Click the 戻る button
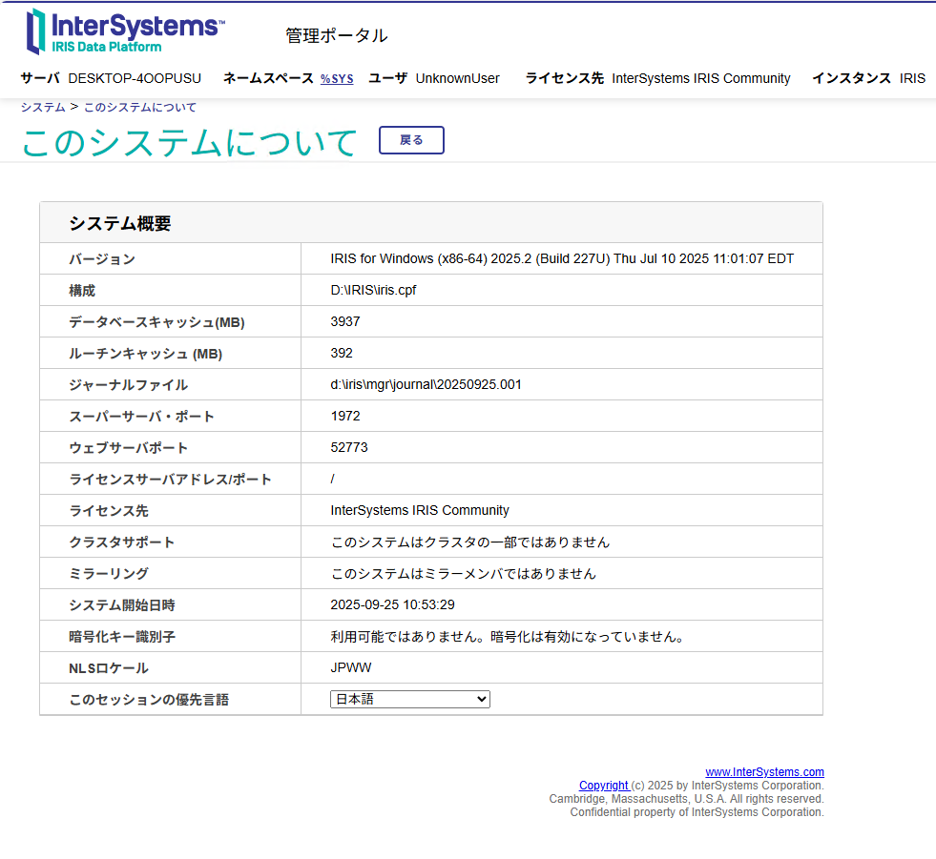 point(411,140)
